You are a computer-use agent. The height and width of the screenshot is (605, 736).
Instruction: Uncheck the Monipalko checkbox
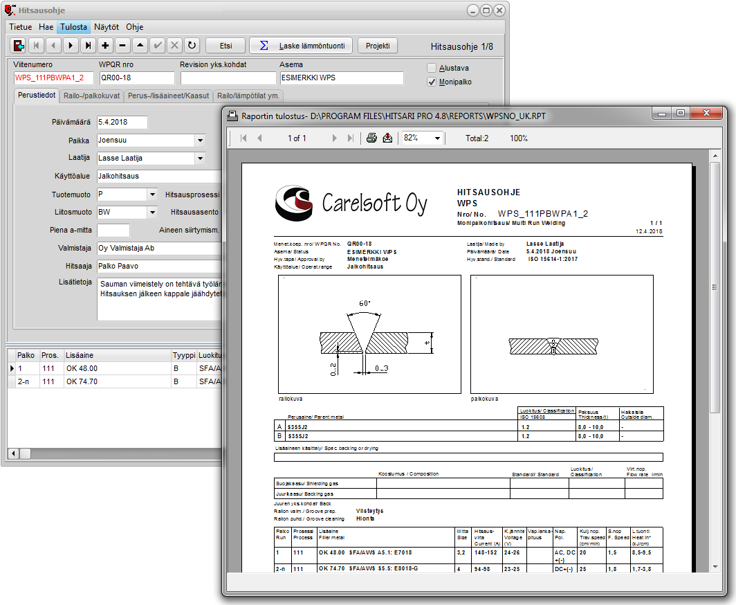pos(432,82)
